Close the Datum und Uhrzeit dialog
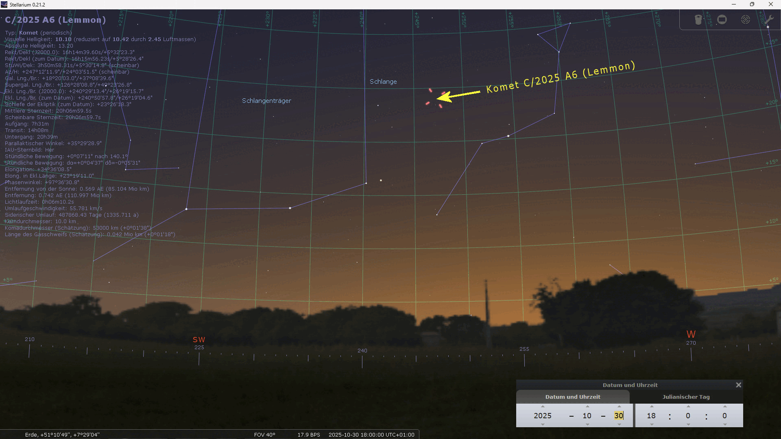The width and height of the screenshot is (781, 439). point(739,385)
